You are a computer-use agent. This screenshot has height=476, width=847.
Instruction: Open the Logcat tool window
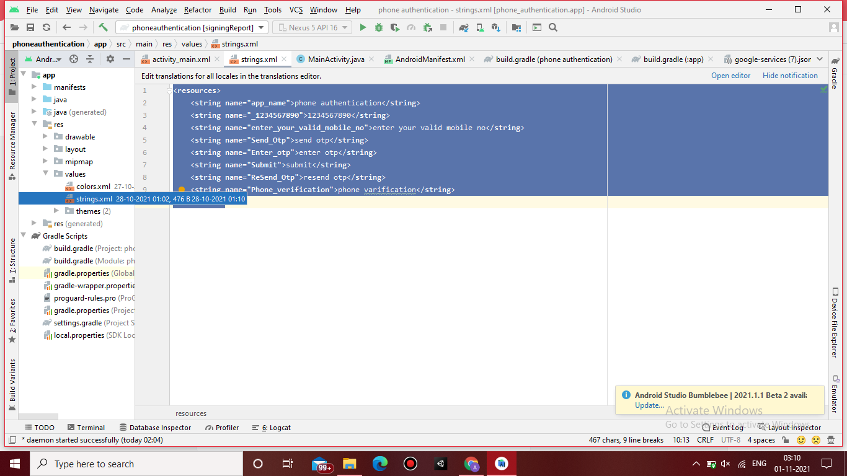coord(271,428)
